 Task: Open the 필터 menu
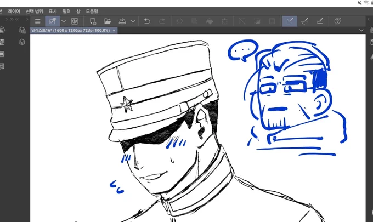coord(66,11)
